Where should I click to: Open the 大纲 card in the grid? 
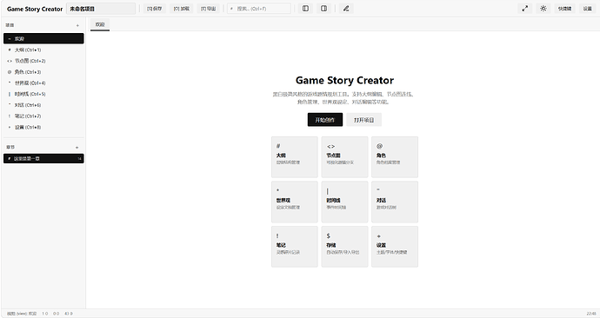pyautogui.click(x=294, y=157)
